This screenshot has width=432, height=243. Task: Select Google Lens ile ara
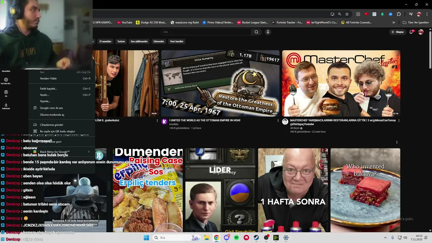pyautogui.click(x=61, y=108)
